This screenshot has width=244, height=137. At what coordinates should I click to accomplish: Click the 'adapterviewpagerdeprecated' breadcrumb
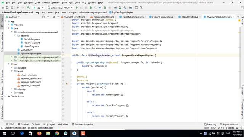[x=93, y=13]
